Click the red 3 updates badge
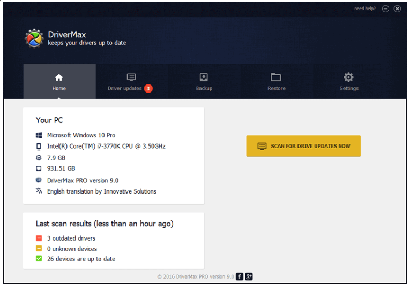This screenshot has width=410, height=285. pyautogui.click(x=148, y=88)
